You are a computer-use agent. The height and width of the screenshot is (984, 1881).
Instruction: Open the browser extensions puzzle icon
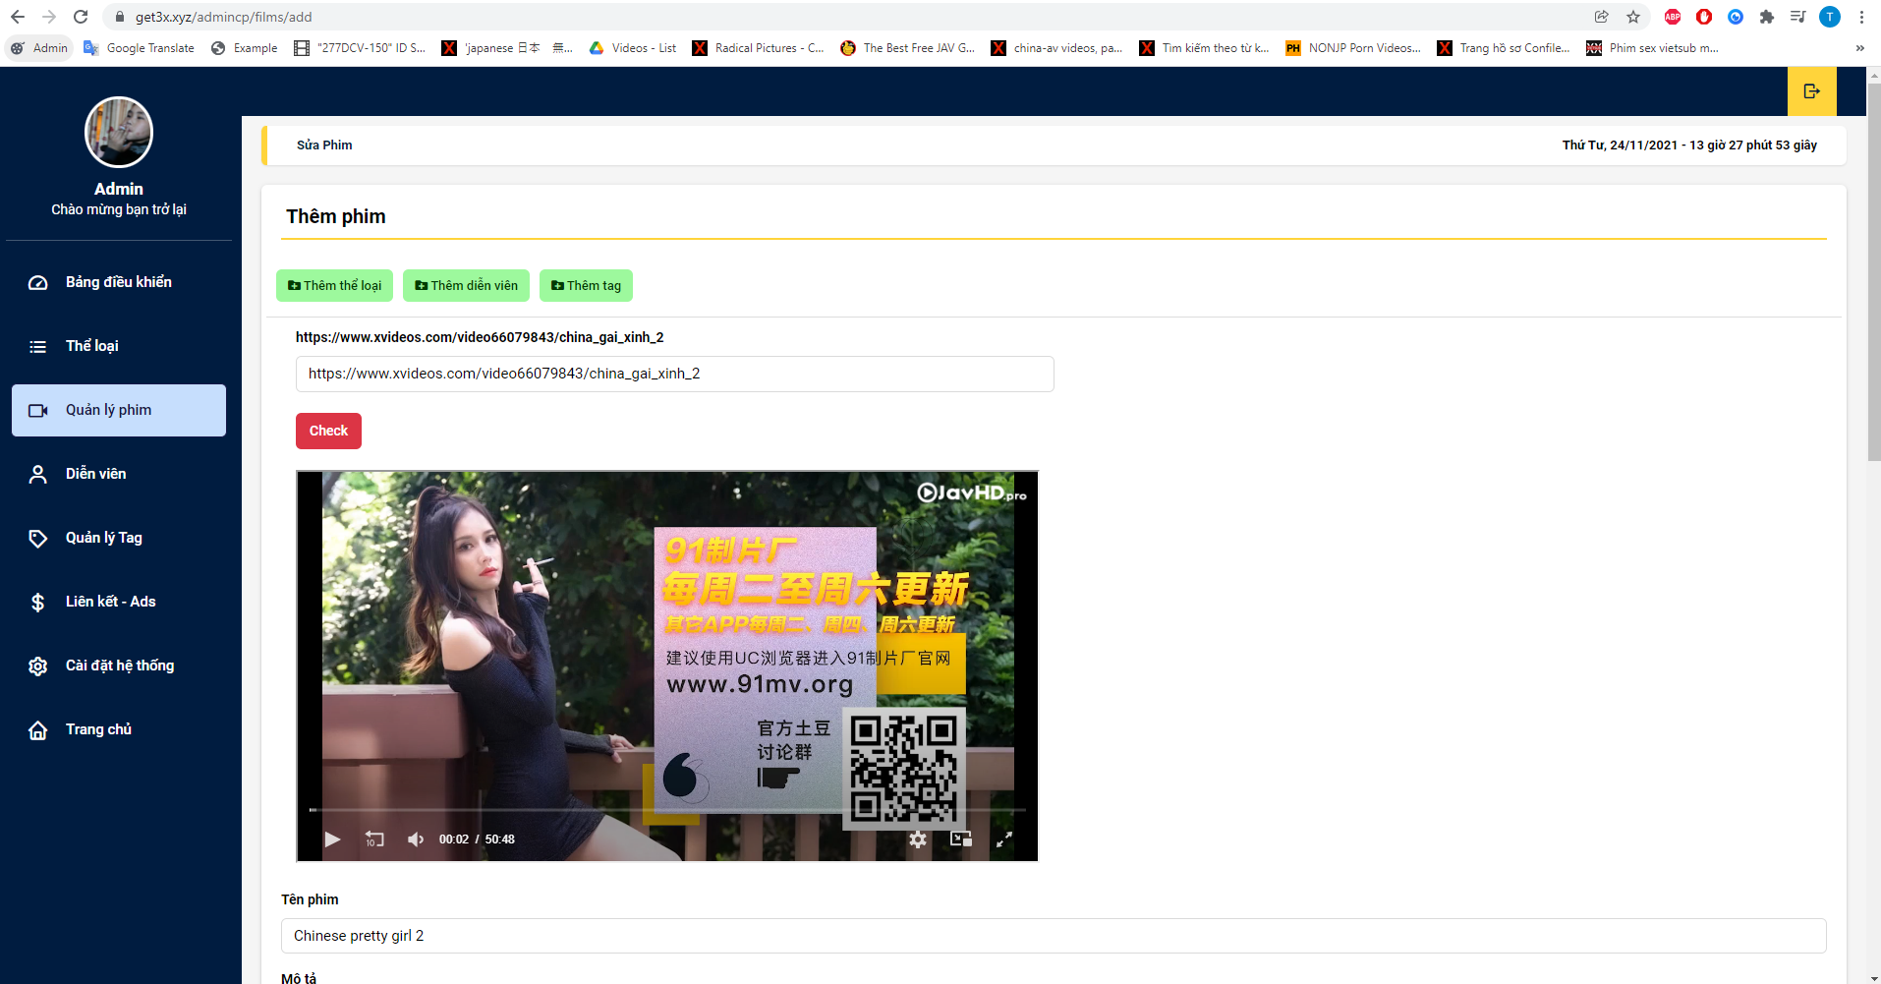pyautogui.click(x=1766, y=17)
